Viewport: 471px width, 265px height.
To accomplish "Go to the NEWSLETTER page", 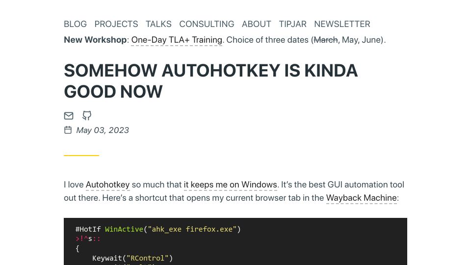I will coord(342,24).
